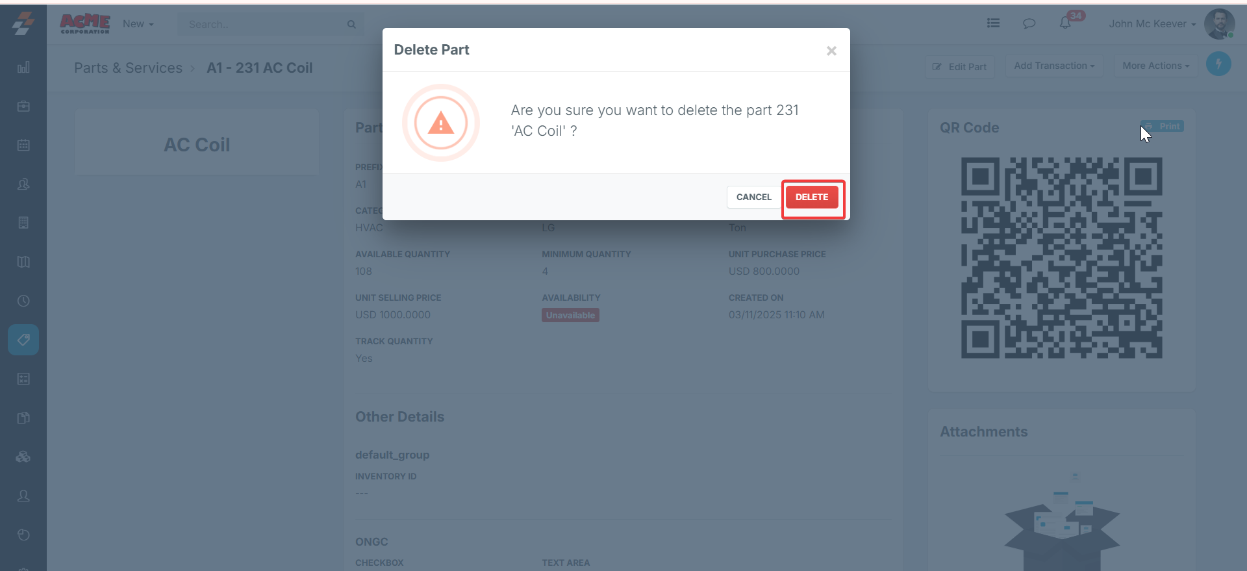The width and height of the screenshot is (1247, 571).
Task: Open the calendar icon in sidebar
Action: (23, 145)
